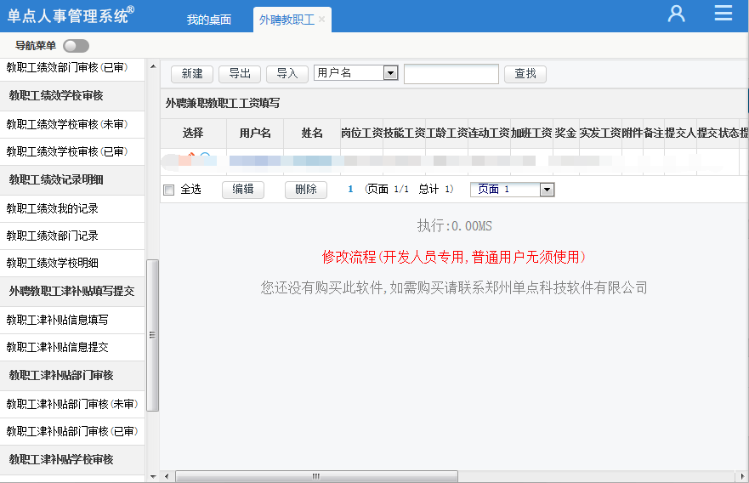Click horizontal scrollbar left arrow

[167, 476]
